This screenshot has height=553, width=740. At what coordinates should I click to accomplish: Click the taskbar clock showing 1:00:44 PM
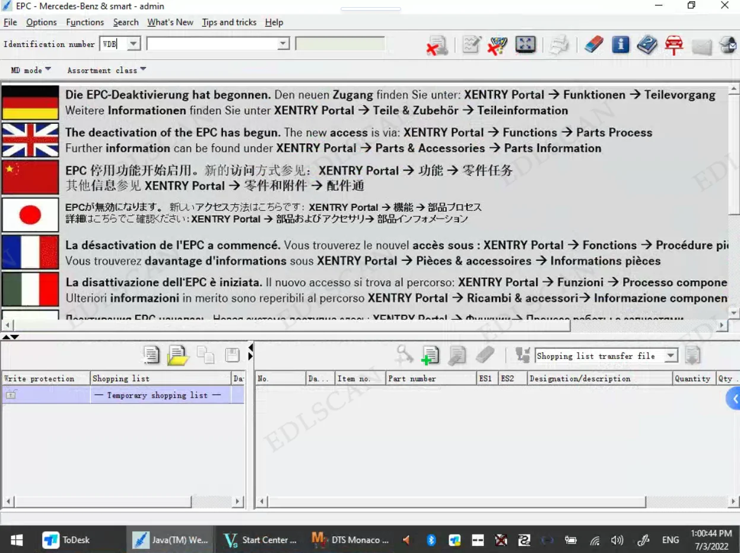[x=711, y=540]
